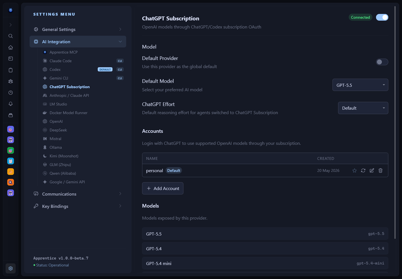Select the yellow agent icon
The height and width of the screenshot is (279, 402).
pos(11,172)
